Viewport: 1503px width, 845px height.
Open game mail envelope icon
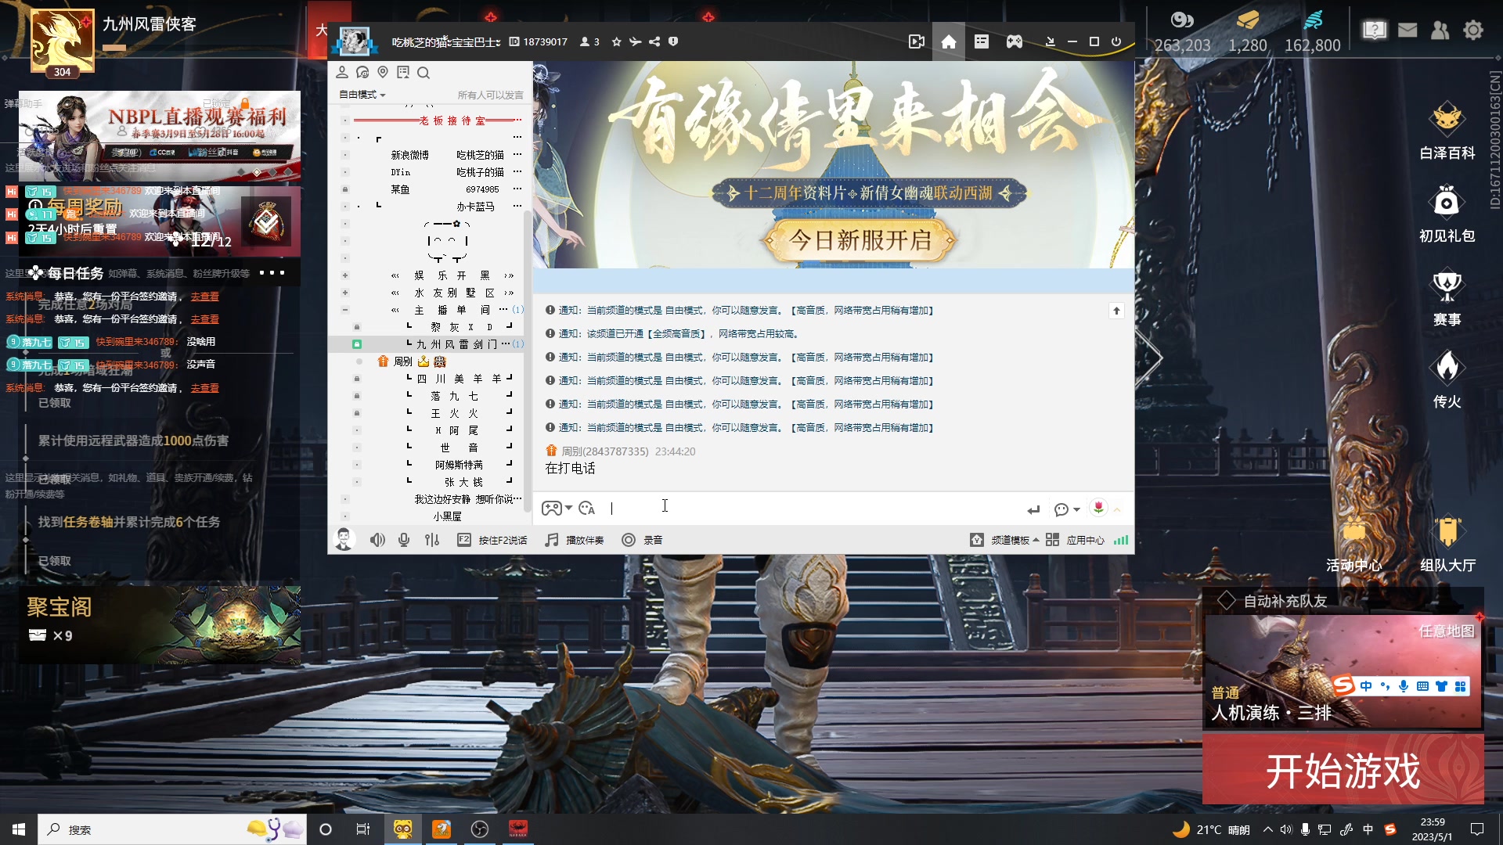[1407, 31]
